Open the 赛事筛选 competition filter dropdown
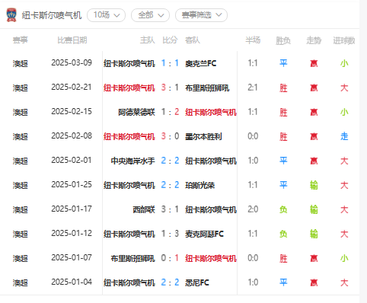 pos(201,15)
